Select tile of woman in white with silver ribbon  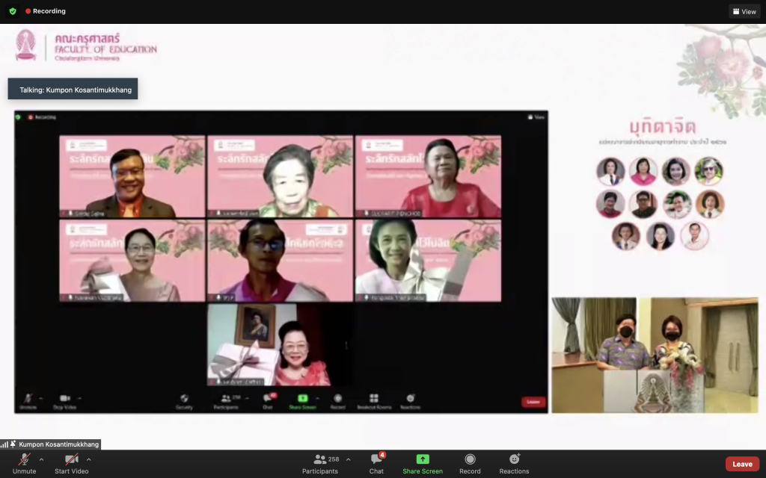click(x=429, y=261)
